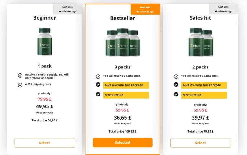
Task: Click checkmark next to 'Save 46%' banner
Action: coord(98,85)
